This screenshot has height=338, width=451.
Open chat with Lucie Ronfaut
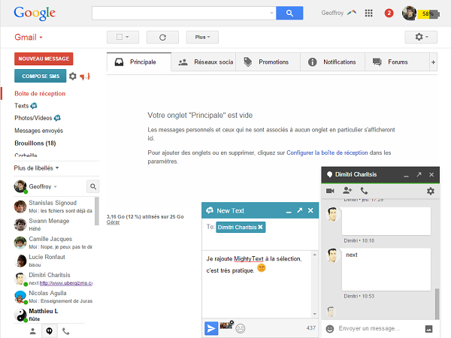[x=53, y=261]
